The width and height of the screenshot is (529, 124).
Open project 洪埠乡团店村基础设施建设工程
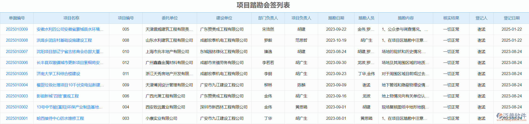click(x=64, y=40)
